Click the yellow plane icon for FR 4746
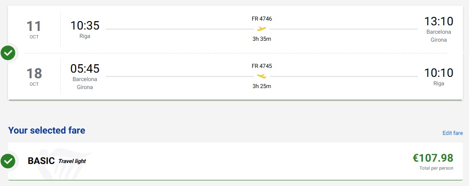Viewport: 469px width, 186px height. (x=262, y=29)
